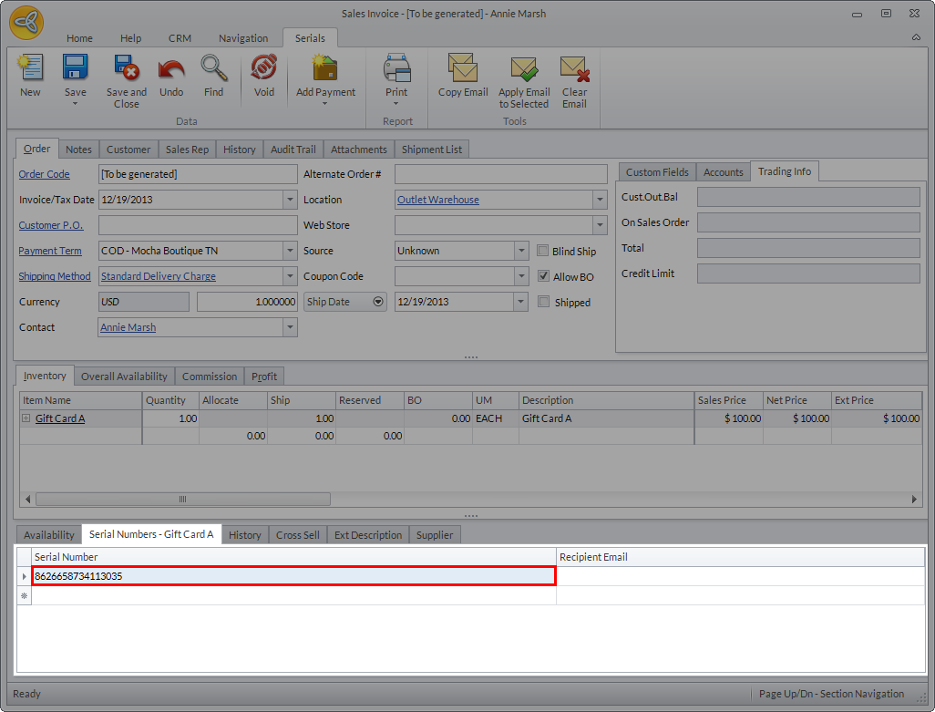Click the Save disk icon
Screen dimensions: 935x712
75,70
